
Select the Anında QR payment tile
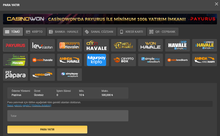coord(42,75)
